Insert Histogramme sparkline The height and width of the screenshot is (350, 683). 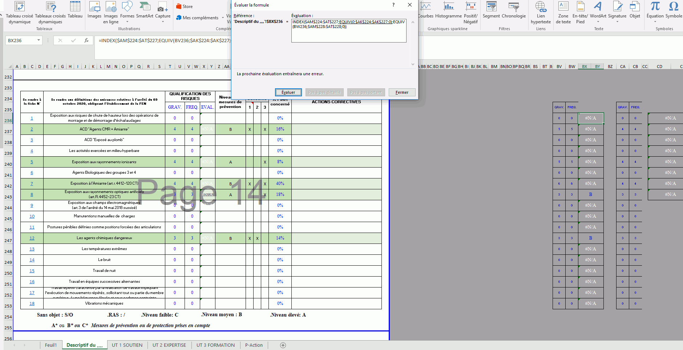[448, 10]
